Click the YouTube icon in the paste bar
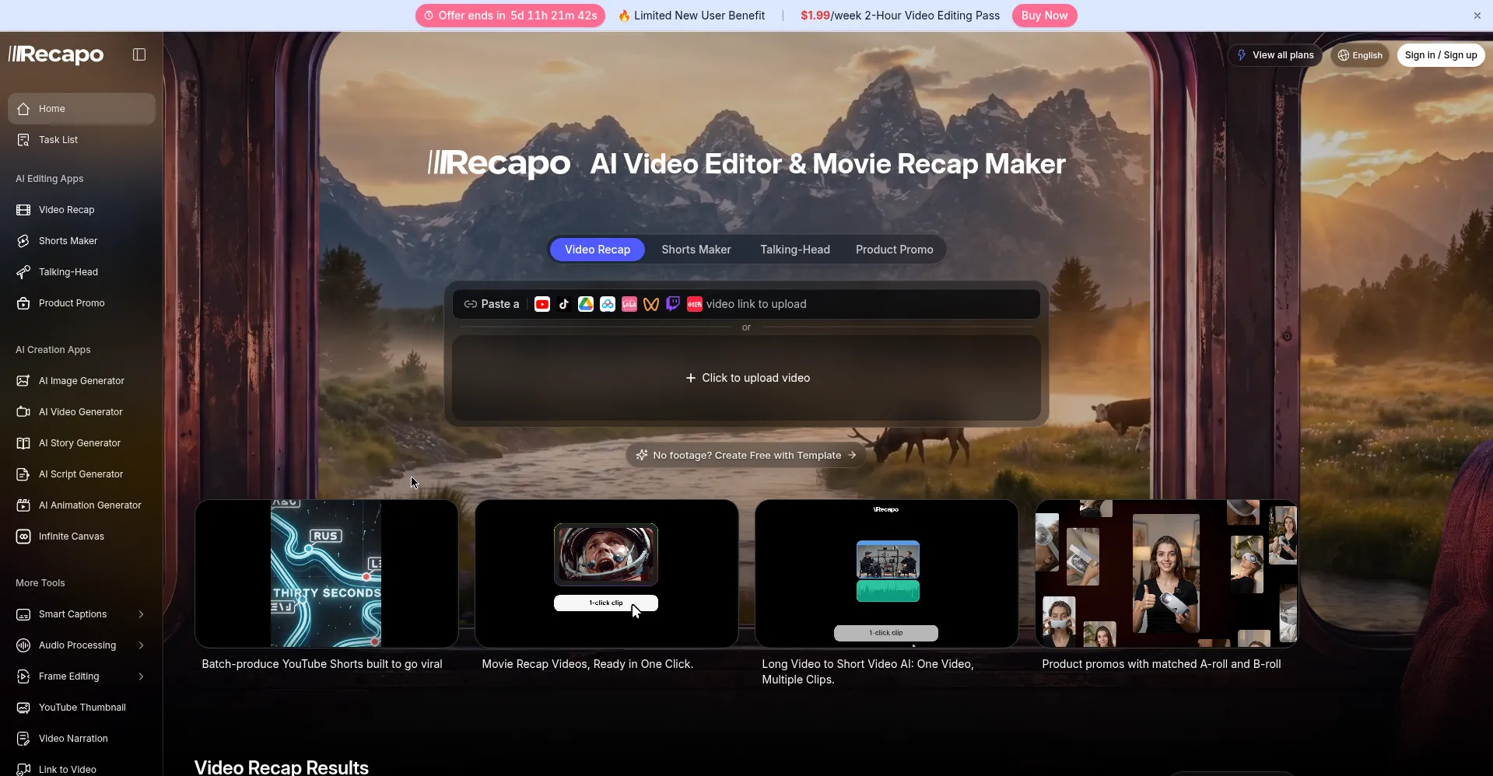Image resolution: width=1493 pixels, height=776 pixels. tap(542, 304)
